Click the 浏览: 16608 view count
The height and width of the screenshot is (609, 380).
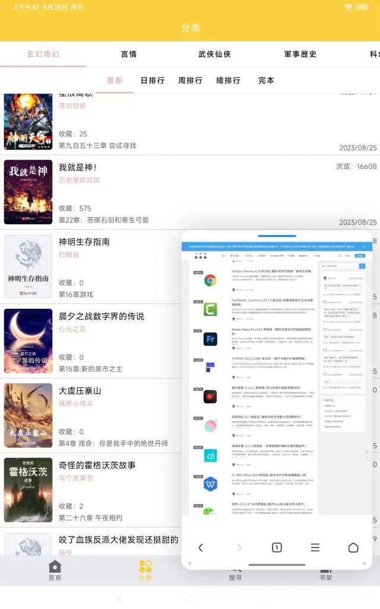[x=356, y=167]
